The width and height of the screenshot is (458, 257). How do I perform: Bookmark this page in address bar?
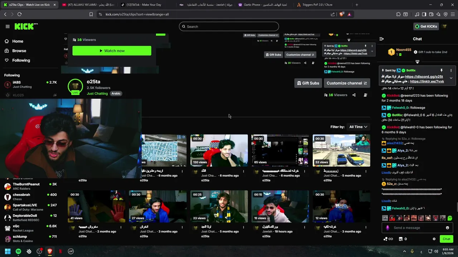[91, 14]
